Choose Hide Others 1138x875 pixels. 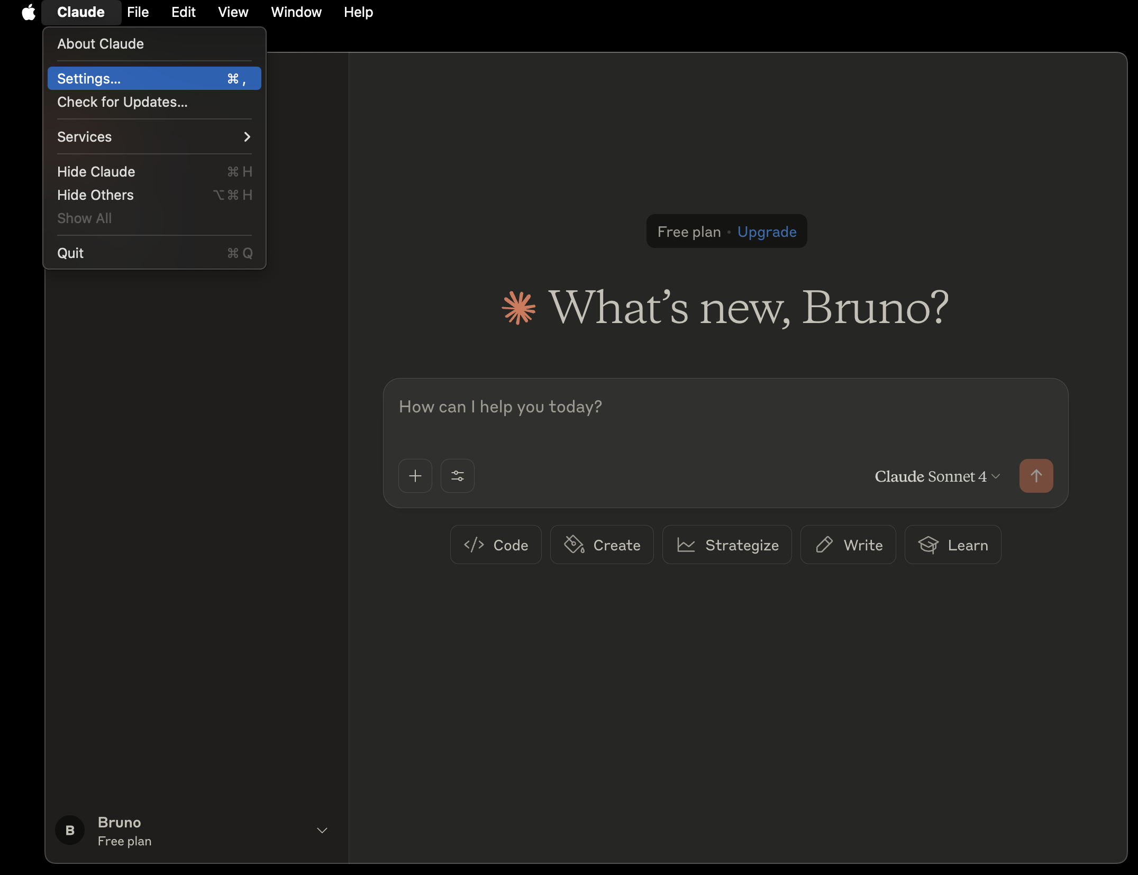pyautogui.click(x=154, y=195)
